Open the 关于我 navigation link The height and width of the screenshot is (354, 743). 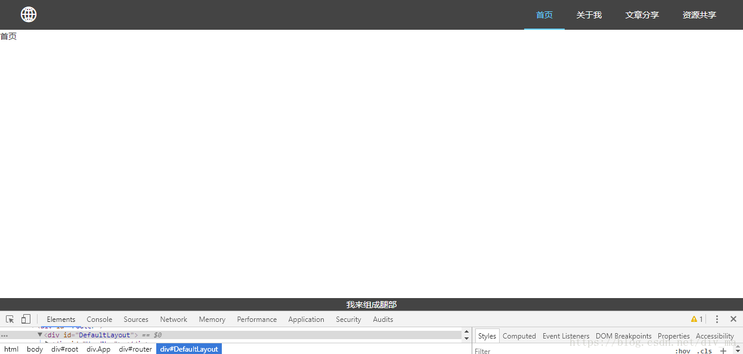tap(589, 15)
